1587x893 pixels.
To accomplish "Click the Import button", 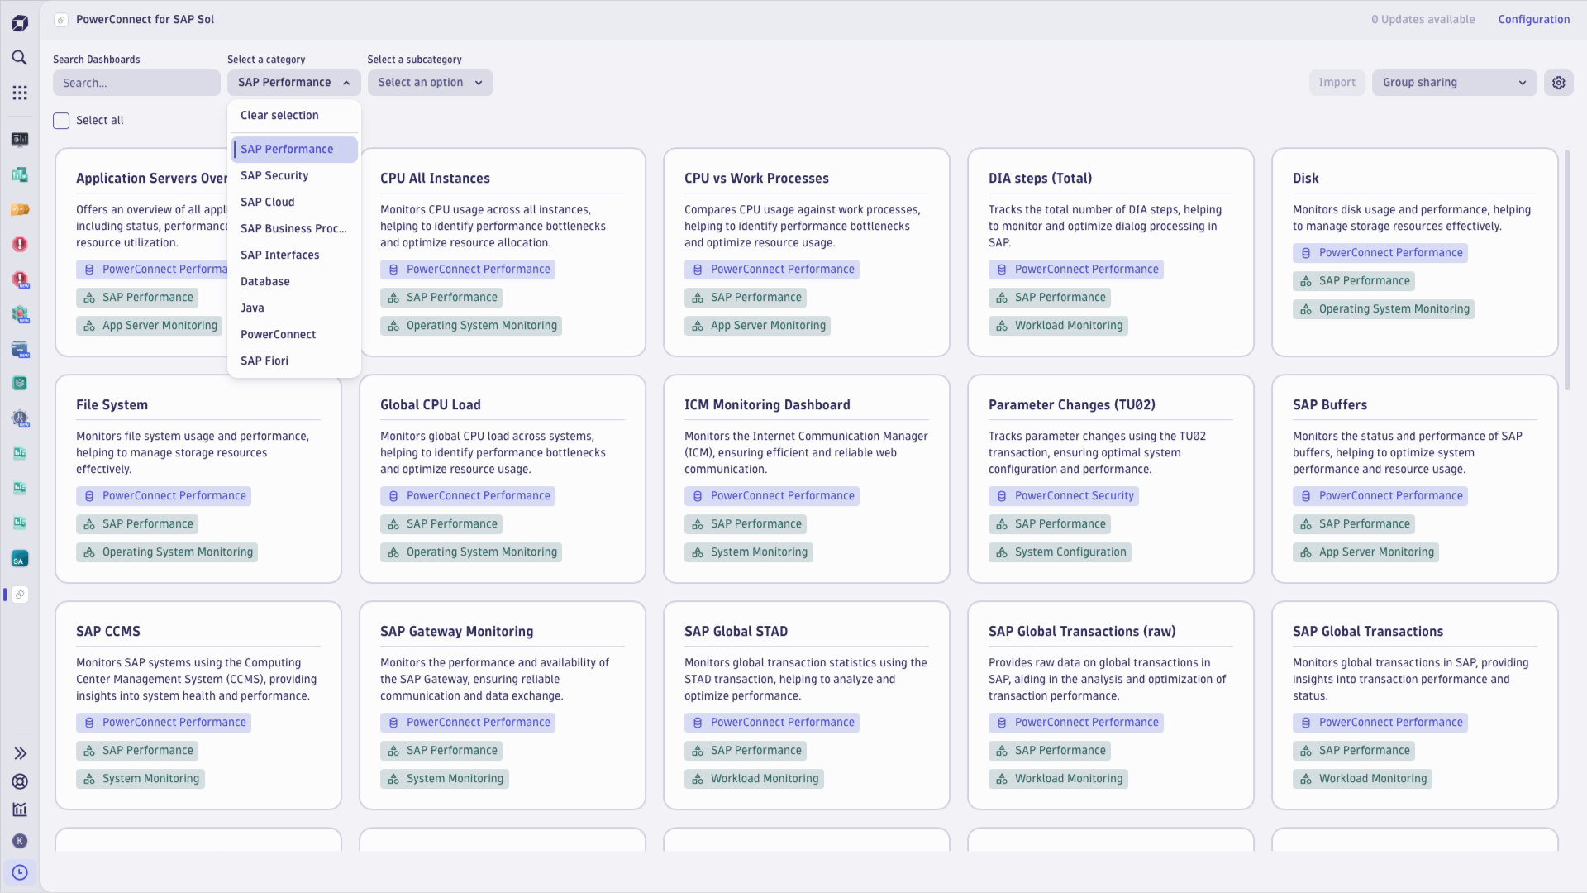I will click(1337, 83).
